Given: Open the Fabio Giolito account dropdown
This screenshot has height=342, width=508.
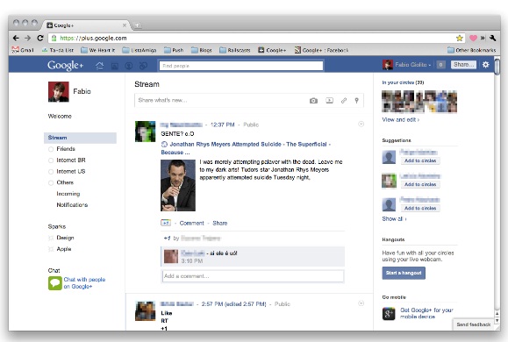Looking at the screenshot, I should tap(406, 65).
